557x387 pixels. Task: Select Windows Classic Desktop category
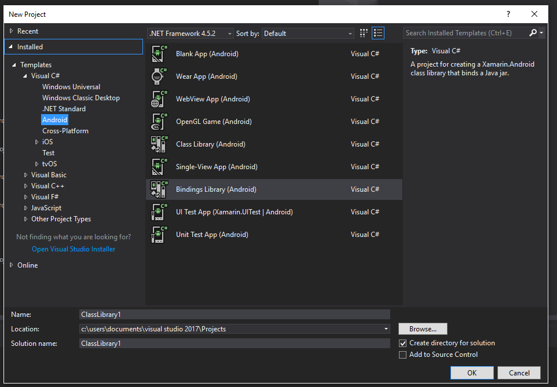point(81,98)
